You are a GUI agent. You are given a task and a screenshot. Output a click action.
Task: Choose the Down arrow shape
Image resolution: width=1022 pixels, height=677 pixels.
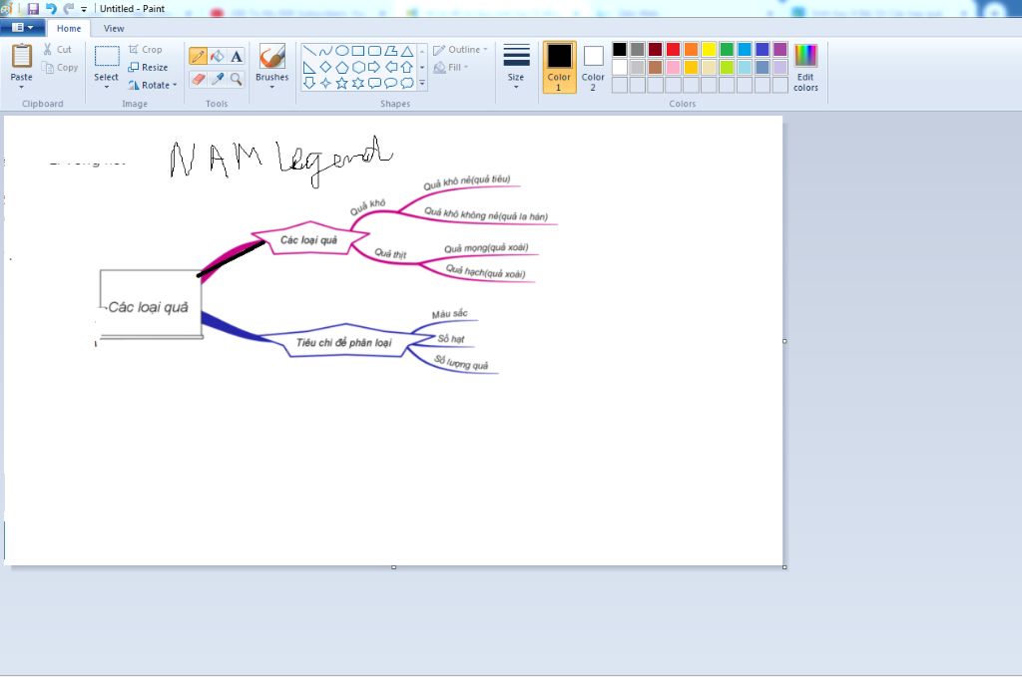point(309,83)
